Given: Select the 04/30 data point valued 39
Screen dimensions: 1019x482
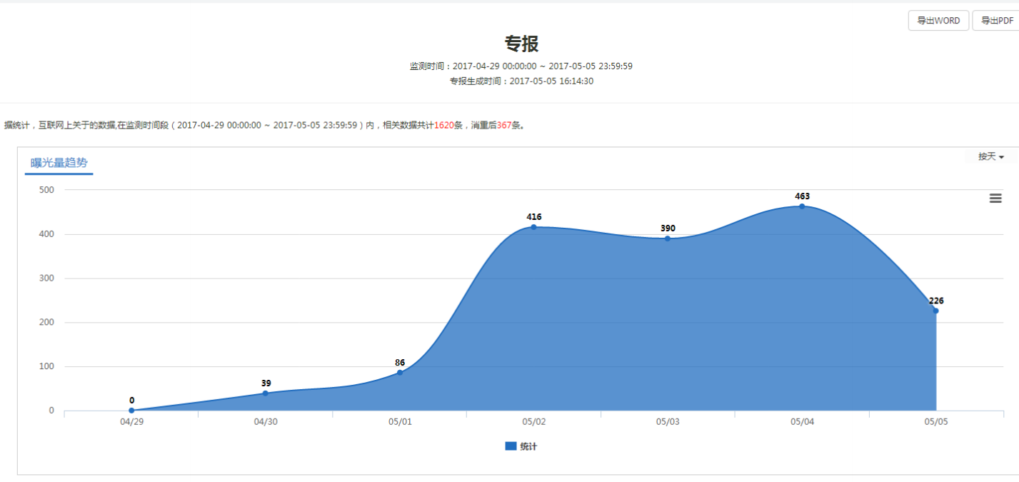Looking at the screenshot, I should pyautogui.click(x=266, y=393).
